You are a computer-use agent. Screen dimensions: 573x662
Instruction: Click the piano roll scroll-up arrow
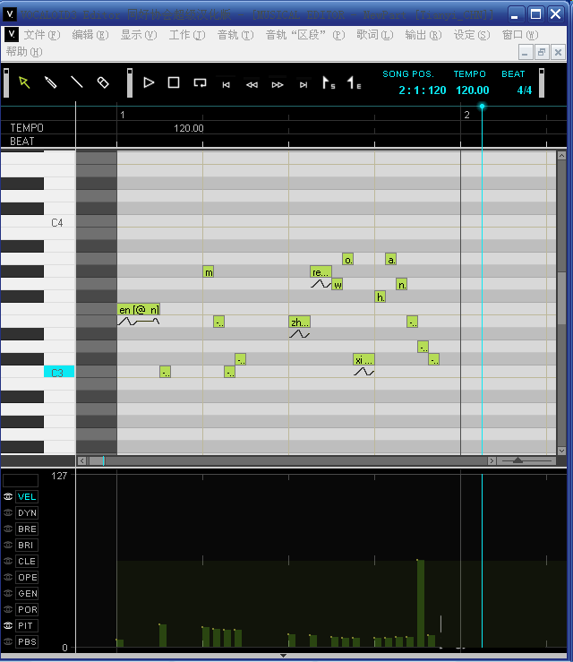pos(561,156)
